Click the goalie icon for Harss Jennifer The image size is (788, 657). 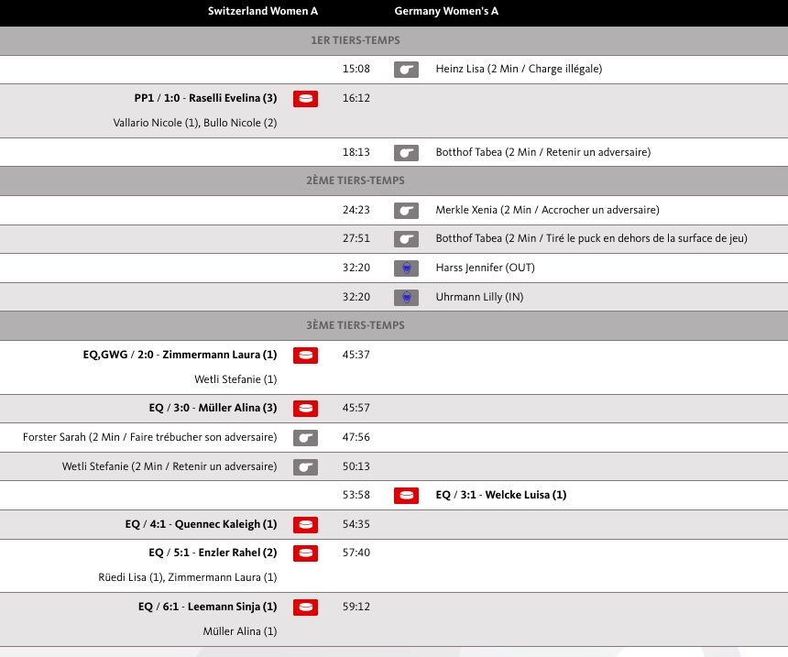(406, 268)
